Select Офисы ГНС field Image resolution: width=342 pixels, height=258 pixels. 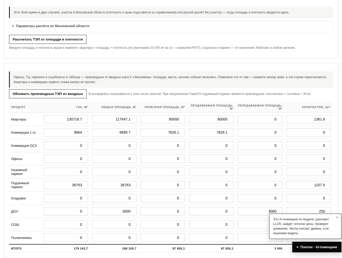[66, 159]
